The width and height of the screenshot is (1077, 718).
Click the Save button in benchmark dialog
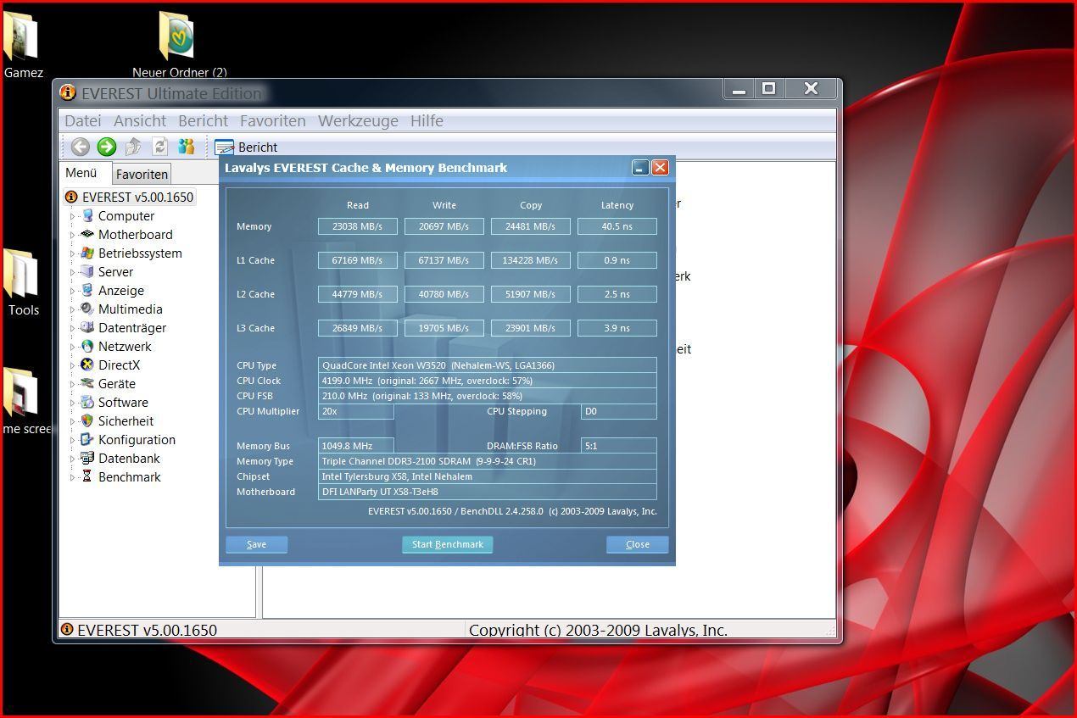tap(256, 544)
